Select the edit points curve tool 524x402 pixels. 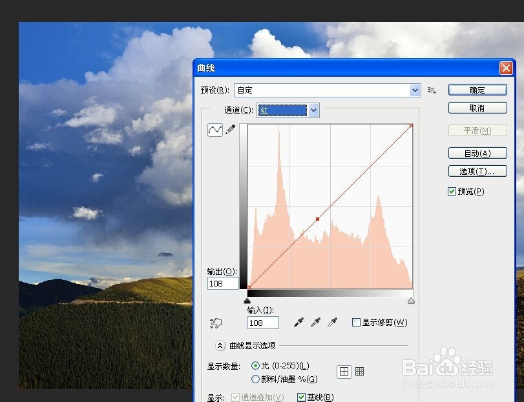tap(215, 129)
